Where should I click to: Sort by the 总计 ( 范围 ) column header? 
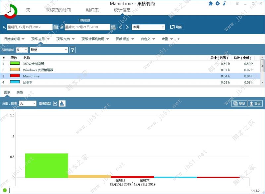point(219,58)
